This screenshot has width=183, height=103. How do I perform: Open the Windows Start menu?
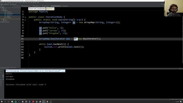2,102
